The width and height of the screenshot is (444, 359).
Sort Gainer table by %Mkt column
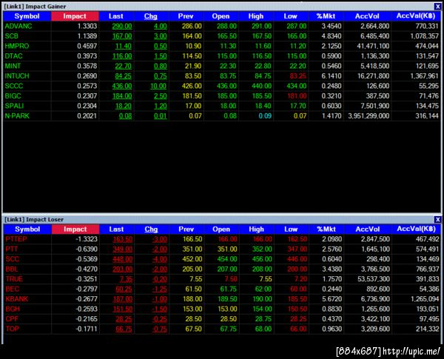click(x=326, y=16)
